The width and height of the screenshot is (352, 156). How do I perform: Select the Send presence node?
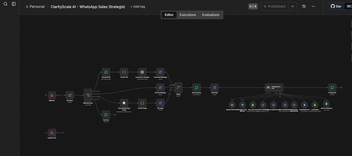[x=197, y=87]
